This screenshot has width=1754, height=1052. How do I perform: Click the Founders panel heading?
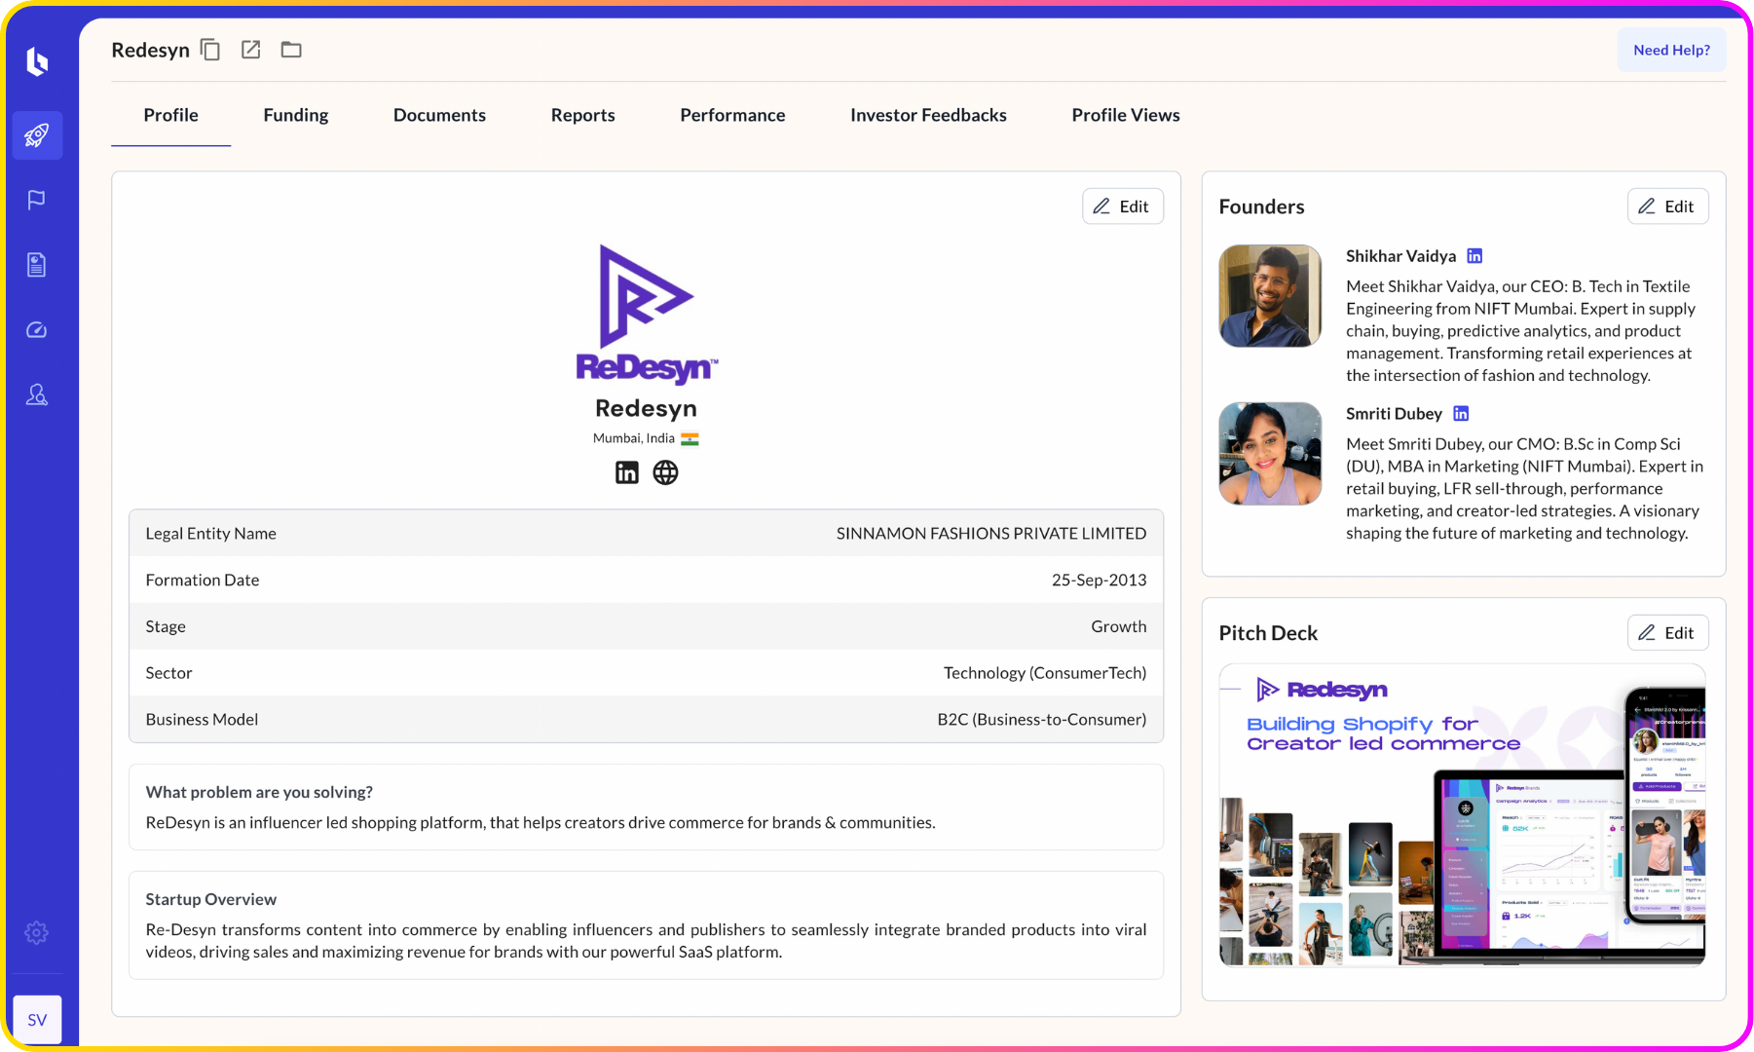pos(1261,207)
